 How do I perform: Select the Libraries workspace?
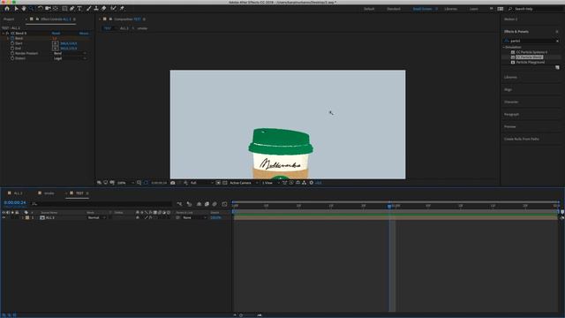point(450,9)
